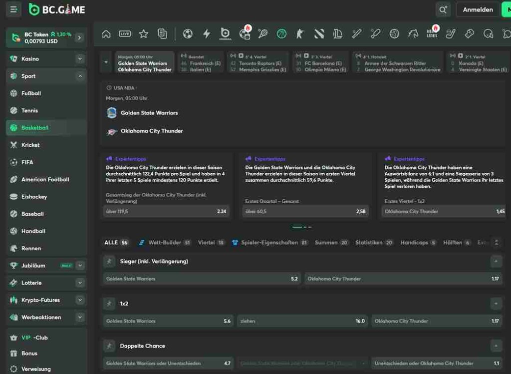Screen dimensions: 511x374
Task: Open the hamburger menu in the header
Action: pyautogui.click(x=13, y=9)
